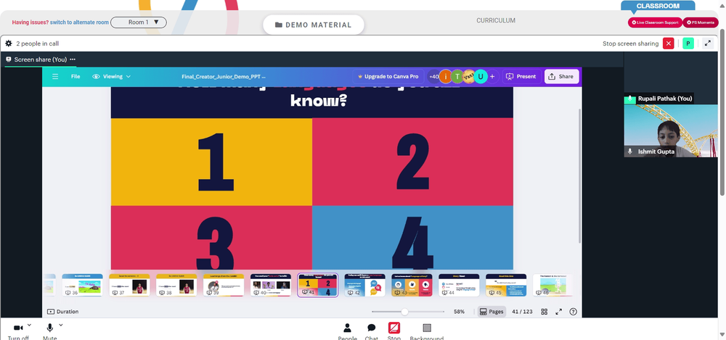Click the Final_Creator_Junior_Demo_PPT title
The height and width of the screenshot is (340, 726).
pyautogui.click(x=224, y=76)
